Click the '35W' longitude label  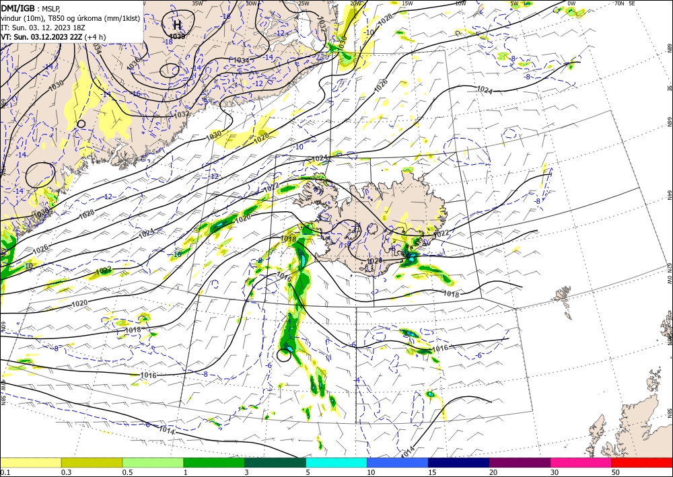point(197,3)
